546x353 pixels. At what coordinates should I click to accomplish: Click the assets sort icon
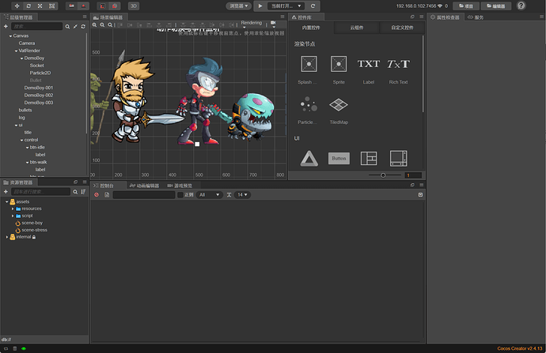coord(83,192)
